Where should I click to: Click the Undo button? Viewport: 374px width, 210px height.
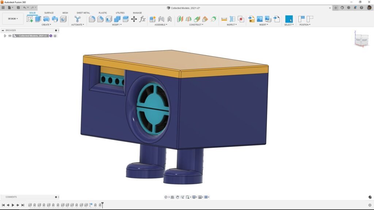click(x=24, y=8)
